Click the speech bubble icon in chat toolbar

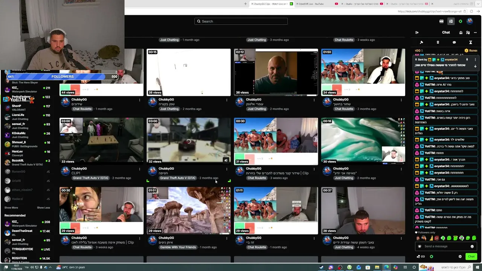pos(454,43)
